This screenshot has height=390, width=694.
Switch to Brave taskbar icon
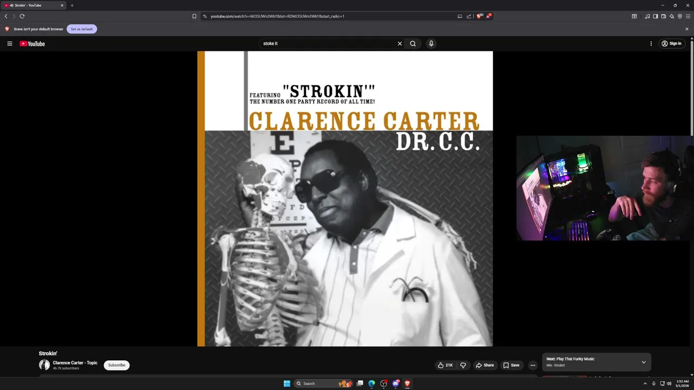click(407, 383)
